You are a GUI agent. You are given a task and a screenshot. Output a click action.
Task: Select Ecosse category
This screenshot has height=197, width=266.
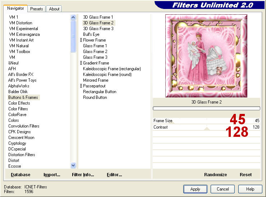tap(15, 166)
